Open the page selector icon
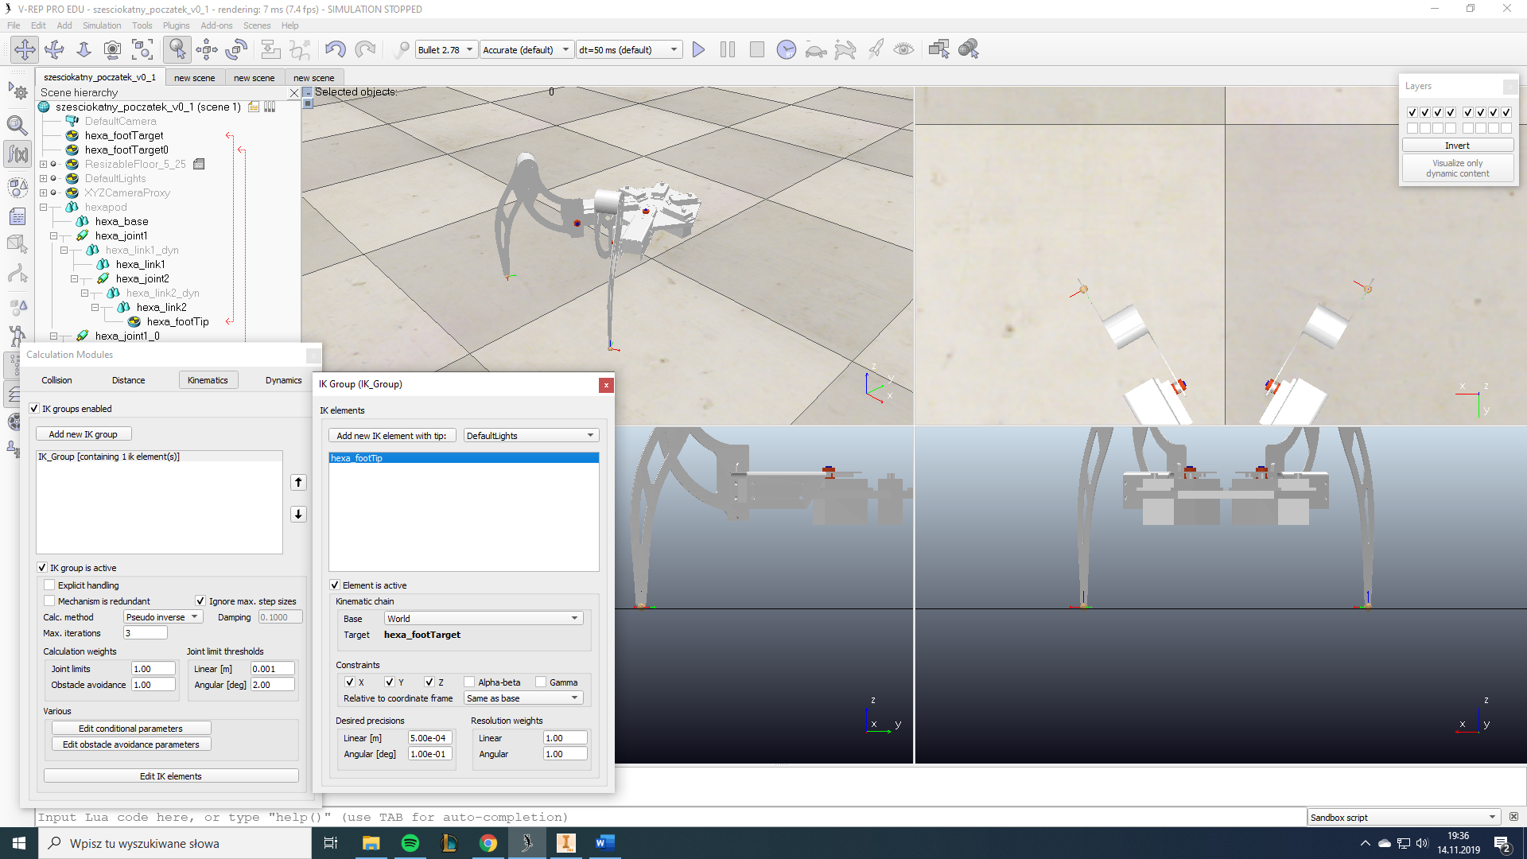The image size is (1527, 859). [939, 49]
